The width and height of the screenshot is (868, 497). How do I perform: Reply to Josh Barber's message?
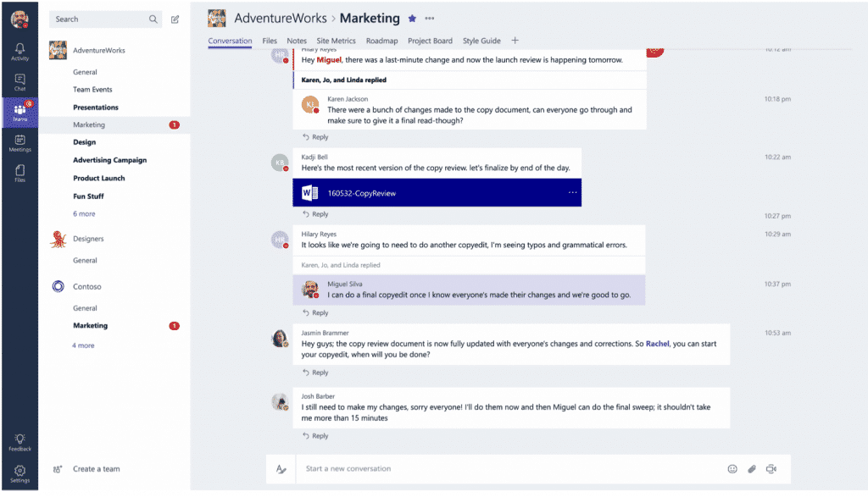click(x=315, y=436)
